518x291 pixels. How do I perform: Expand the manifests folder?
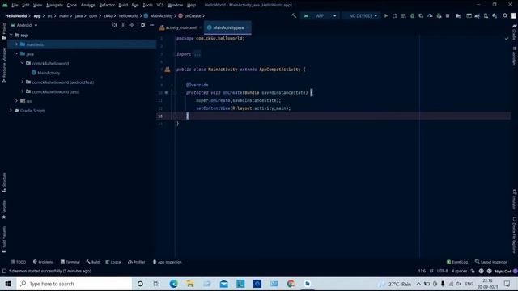pos(16,44)
